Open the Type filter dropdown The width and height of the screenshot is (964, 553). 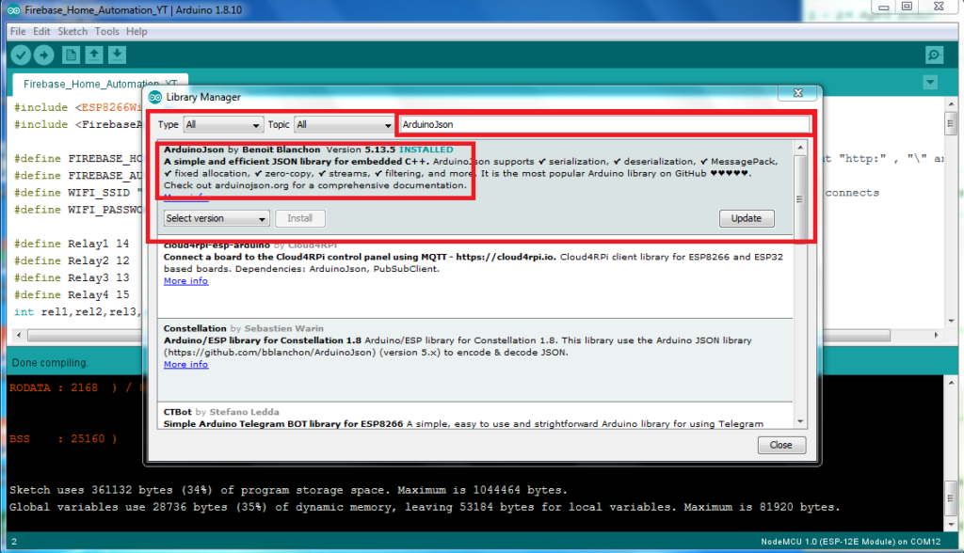click(223, 125)
